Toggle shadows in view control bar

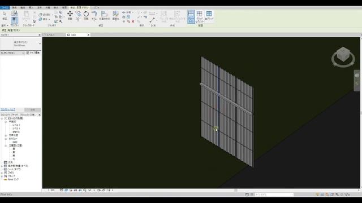pyautogui.click(x=75, y=190)
